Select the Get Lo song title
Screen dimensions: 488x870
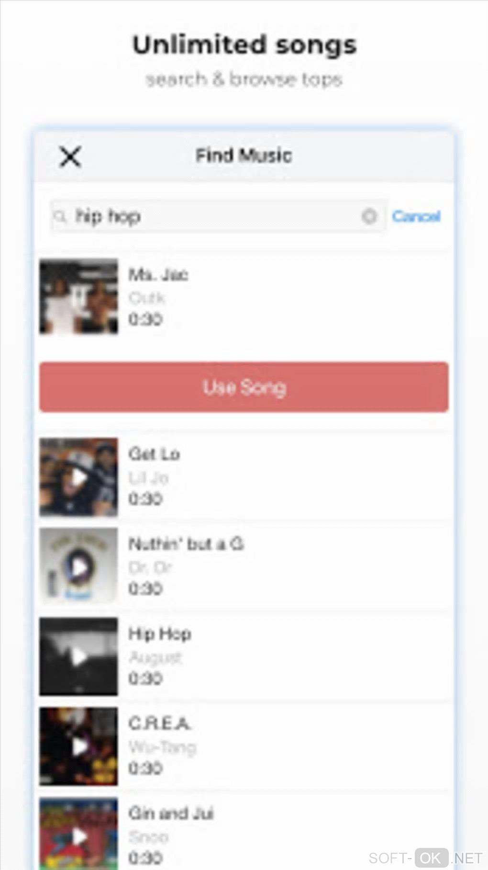tap(154, 454)
